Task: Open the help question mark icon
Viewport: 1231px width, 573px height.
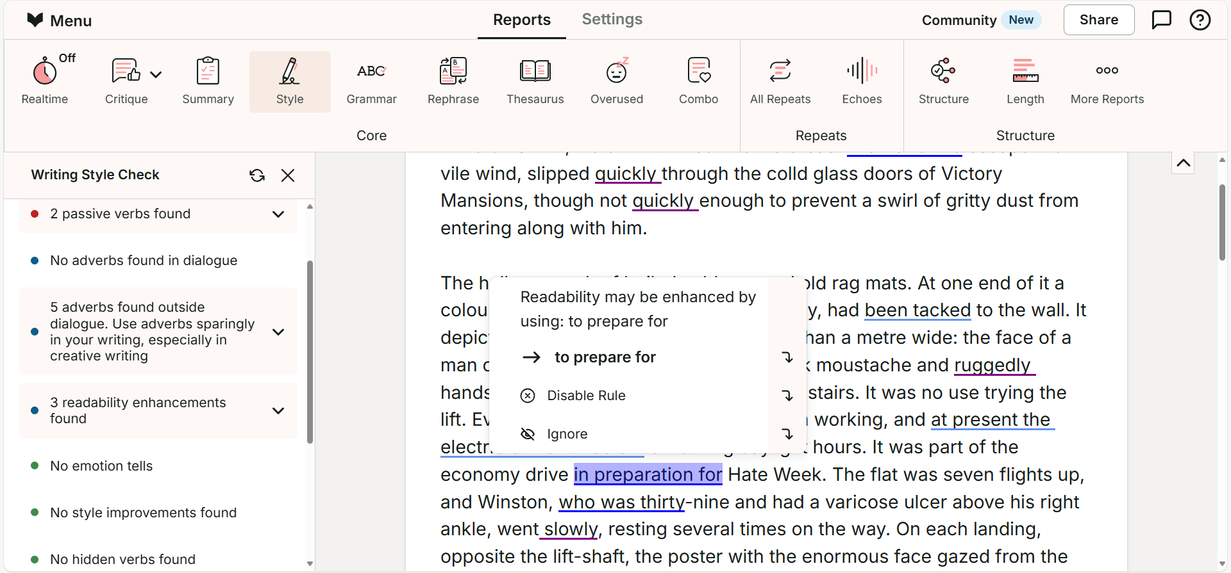Action: click(x=1200, y=20)
